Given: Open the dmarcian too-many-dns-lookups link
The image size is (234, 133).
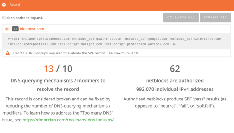Looking at the screenshot, I should click(x=68, y=120).
